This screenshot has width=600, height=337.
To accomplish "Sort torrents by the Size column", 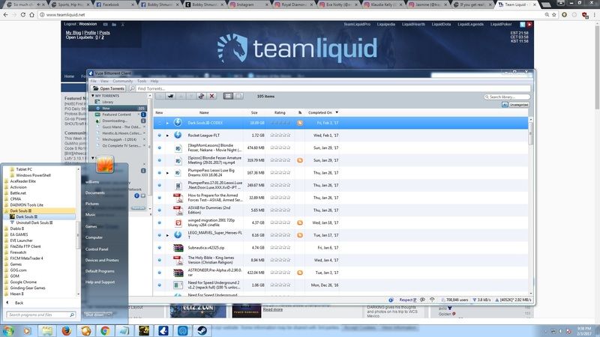I will 254,113.
